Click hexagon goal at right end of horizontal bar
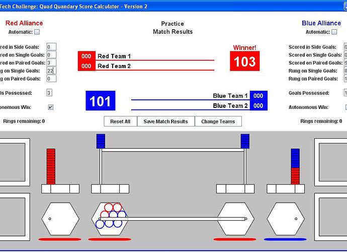Image resolution: width=347 pixels, height=252 pixels. pyautogui.click(x=235, y=219)
